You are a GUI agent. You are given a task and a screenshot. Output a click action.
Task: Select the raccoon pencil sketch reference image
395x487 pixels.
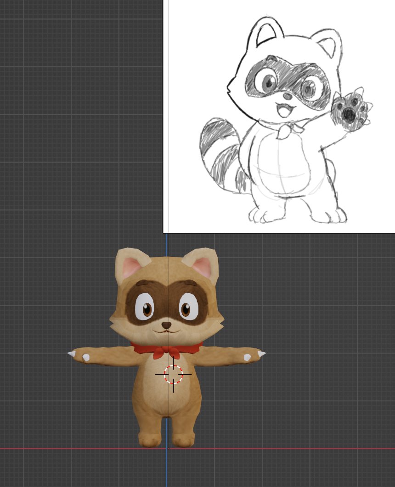click(x=279, y=116)
